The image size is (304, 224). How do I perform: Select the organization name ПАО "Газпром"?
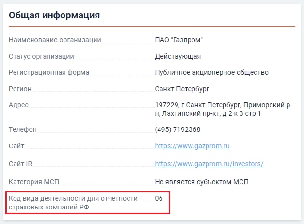click(178, 40)
